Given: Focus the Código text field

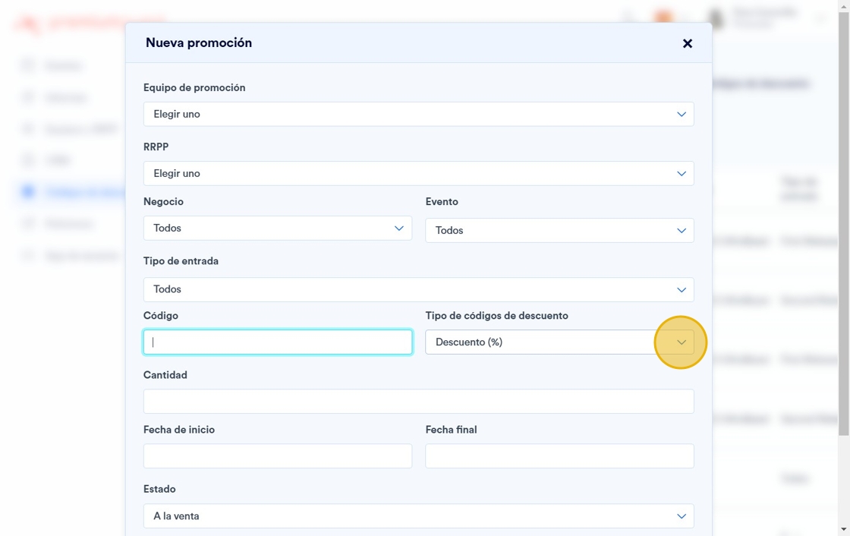Looking at the screenshot, I should (x=278, y=342).
